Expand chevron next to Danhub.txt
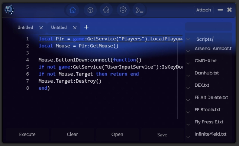 (188, 76)
